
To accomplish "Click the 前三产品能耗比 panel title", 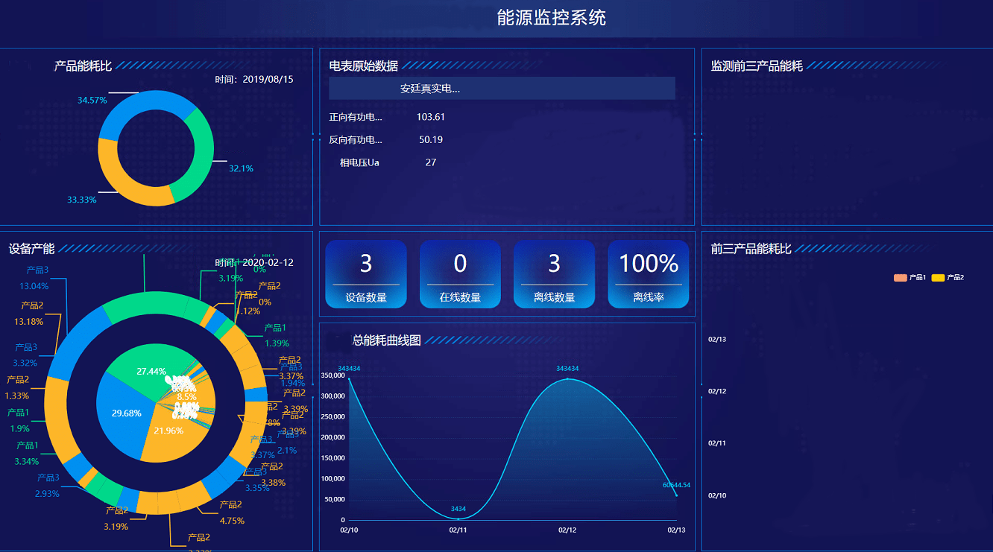I will (x=751, y=249).
